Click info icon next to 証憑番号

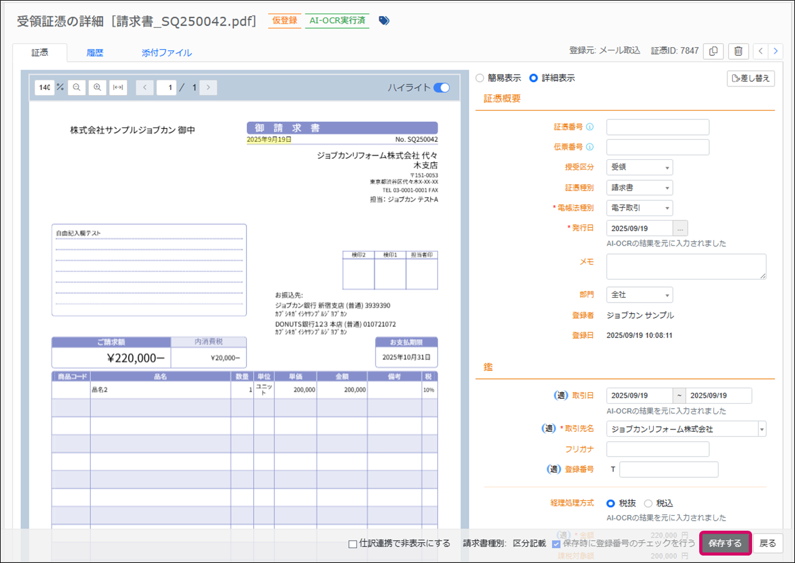(590, 127)
